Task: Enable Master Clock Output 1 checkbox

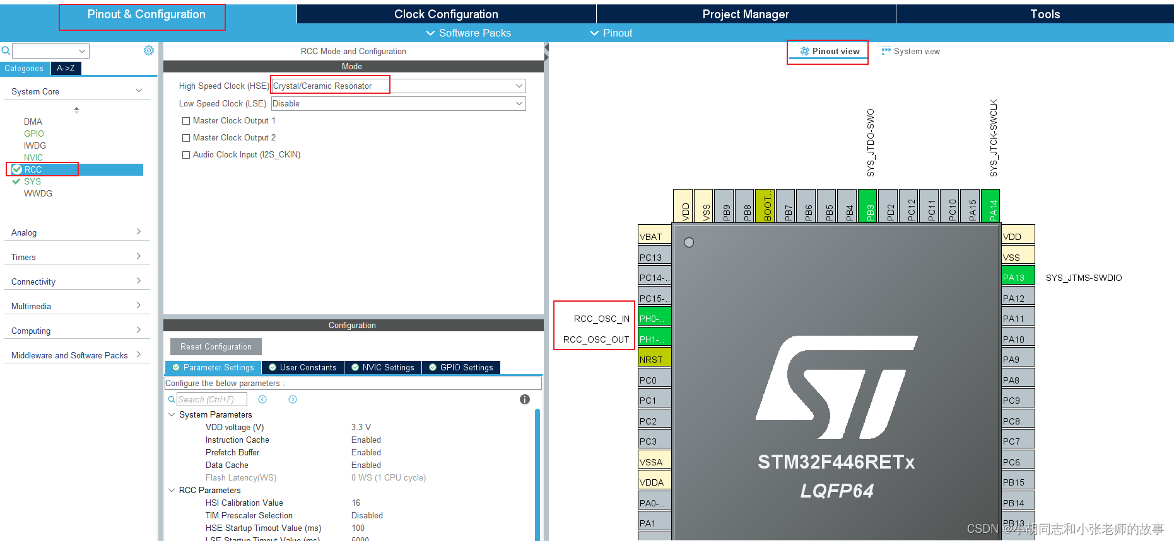Action: coord(186,121)
